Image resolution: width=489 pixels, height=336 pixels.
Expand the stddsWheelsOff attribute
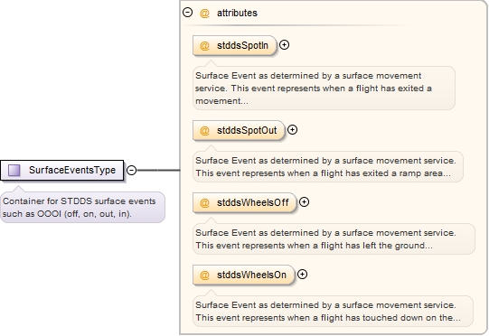tap(304, 202)
